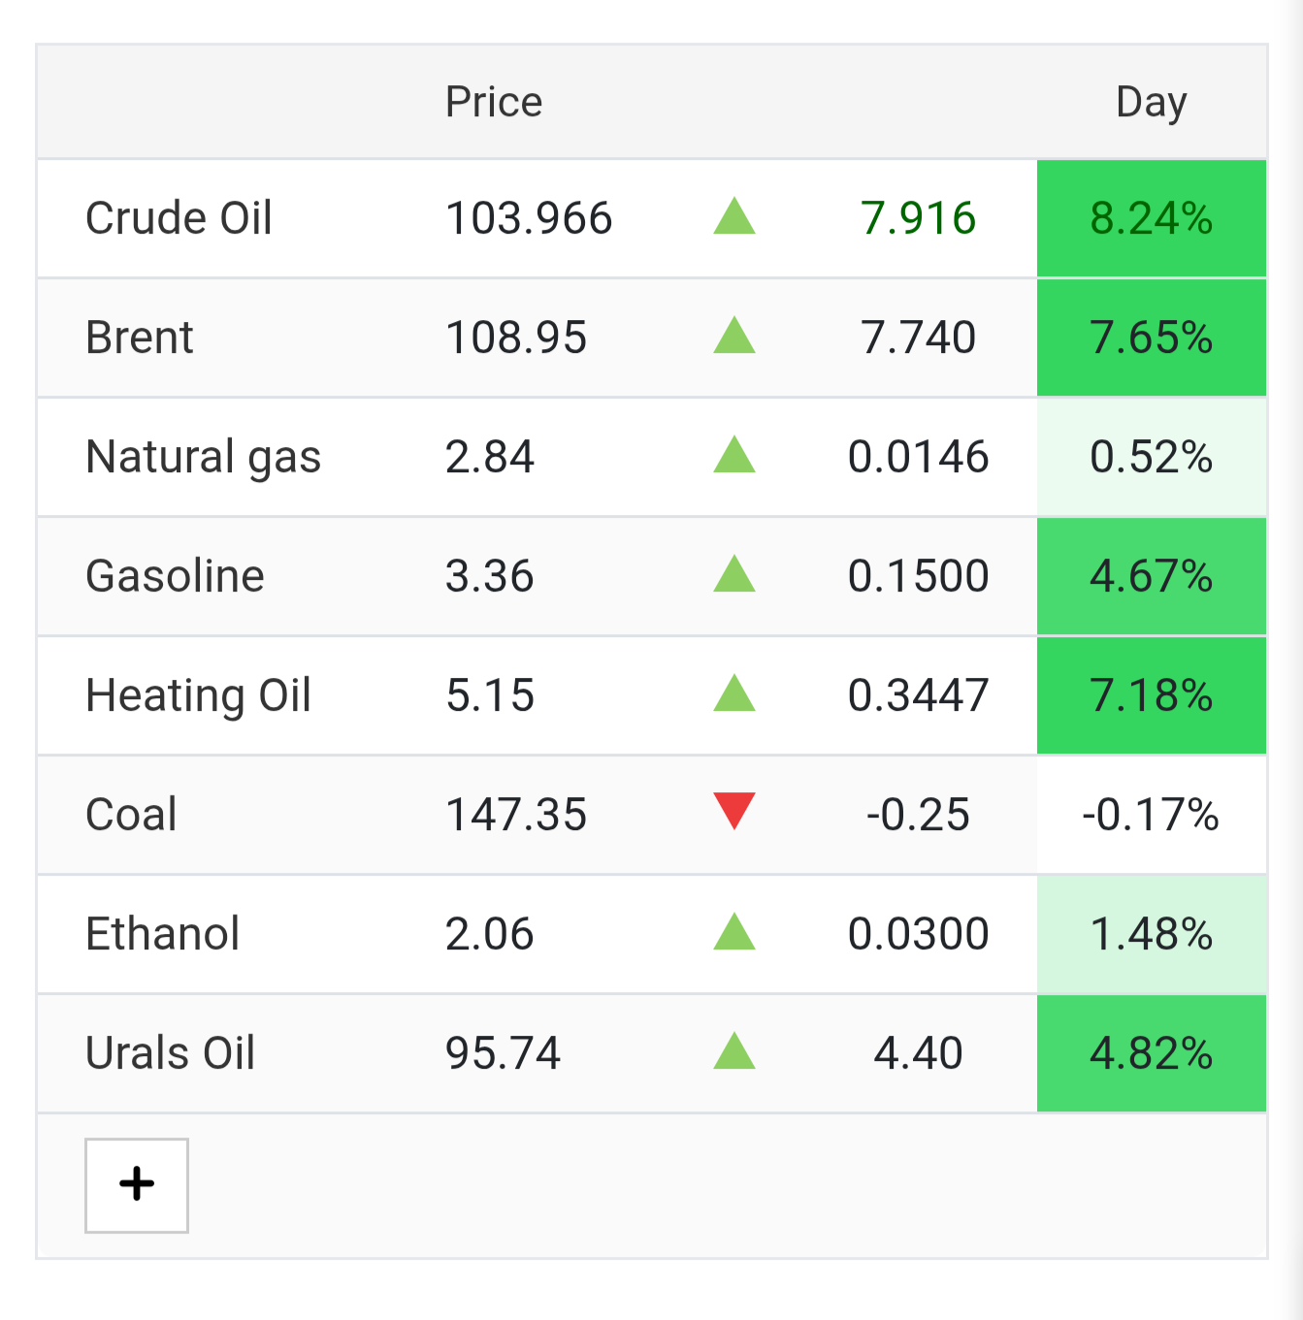
Task: Open the Heating Oil link
Action: [x=198, y=695]
